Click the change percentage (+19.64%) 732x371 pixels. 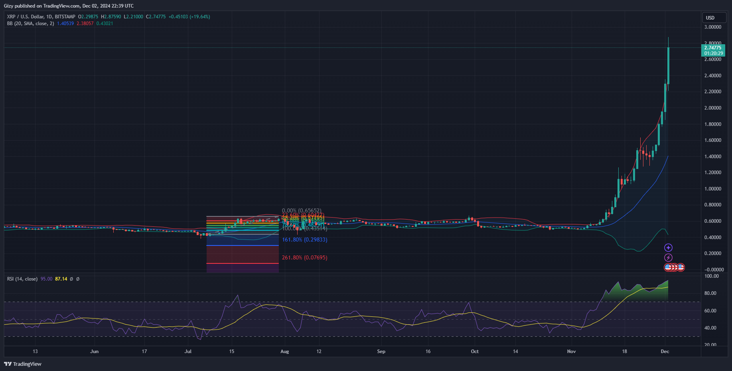200,17
